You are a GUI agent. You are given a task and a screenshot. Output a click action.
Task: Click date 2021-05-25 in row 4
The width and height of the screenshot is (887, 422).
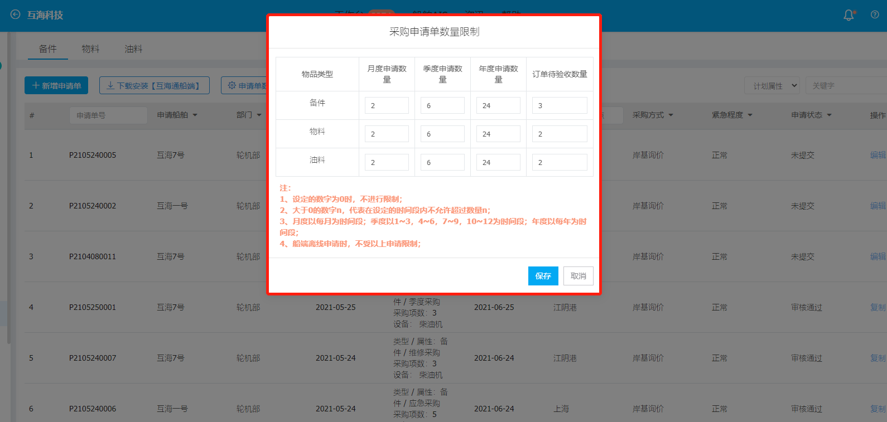335,307
